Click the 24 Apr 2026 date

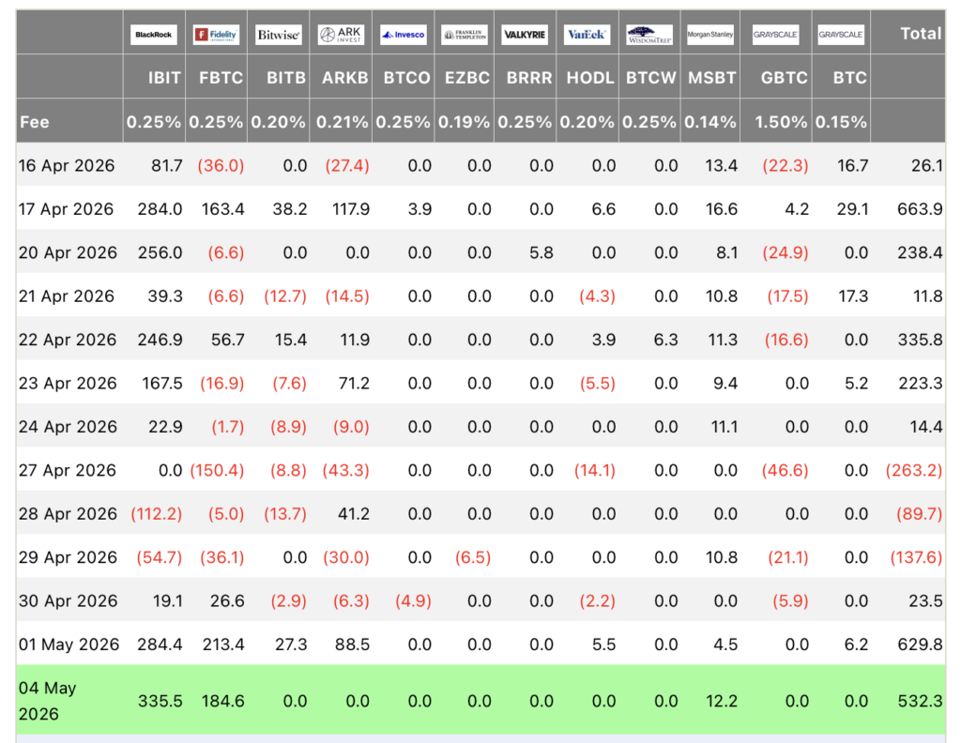point(68,426)
